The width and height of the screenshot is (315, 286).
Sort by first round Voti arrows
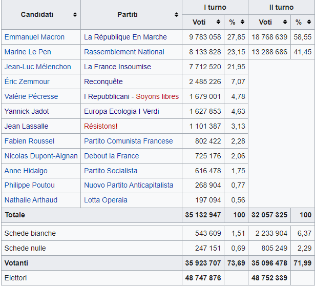218,22
